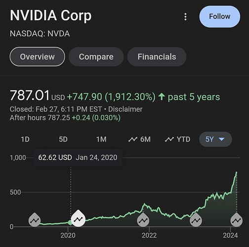Select the 5D time range
The width and height of the screenshot is (249, 247).
pyautogui.click(x=63, y=139)
